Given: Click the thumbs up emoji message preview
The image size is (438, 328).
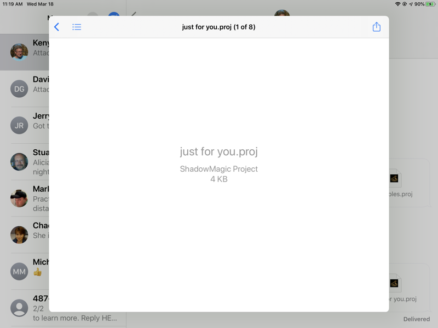Looking at the screenshot, I should coord(37,272).
